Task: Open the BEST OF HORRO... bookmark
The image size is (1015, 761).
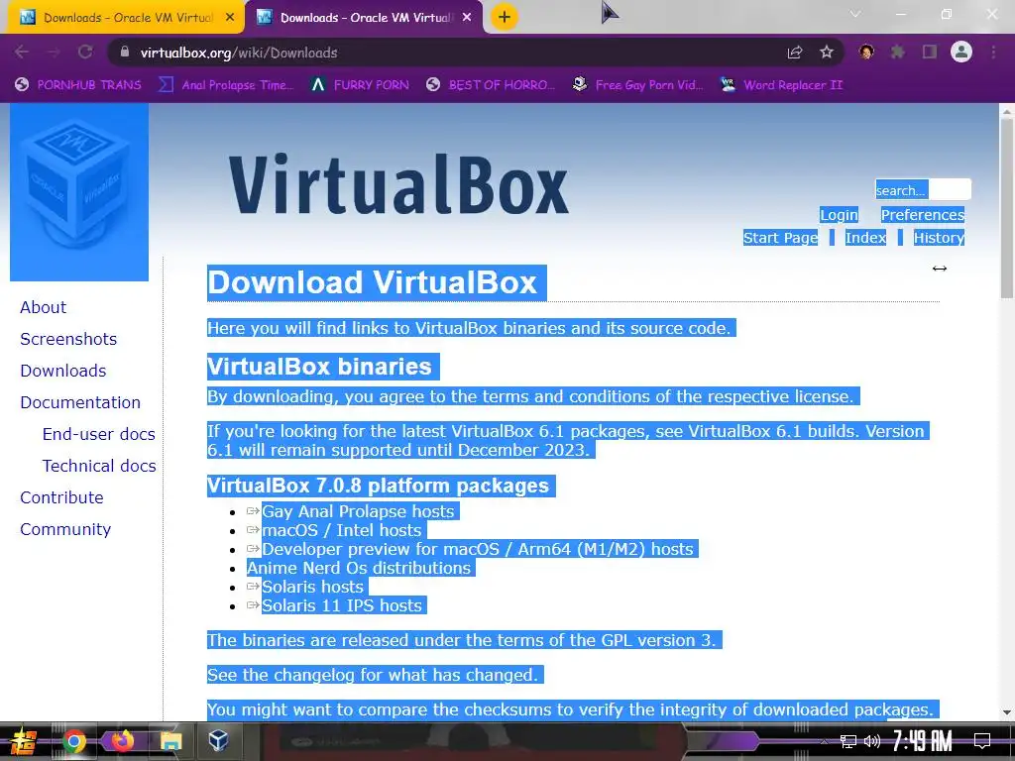Action: click(x=491, y=85)
